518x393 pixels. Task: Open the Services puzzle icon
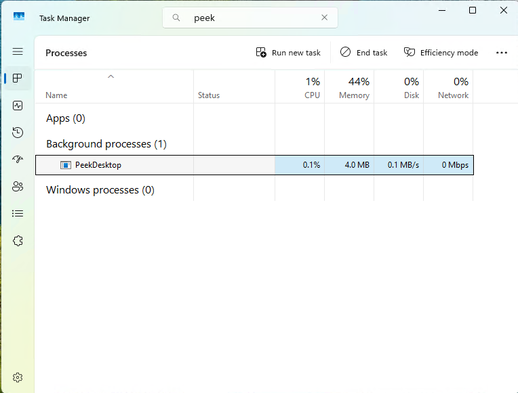pyautogui.click(x=18, y=241)
